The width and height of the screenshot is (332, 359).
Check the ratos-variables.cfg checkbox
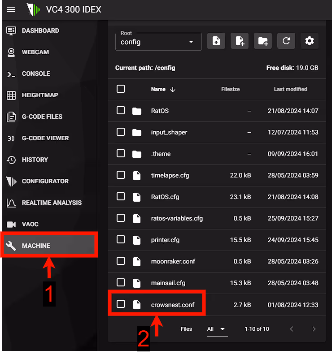[x=121, y=218]
